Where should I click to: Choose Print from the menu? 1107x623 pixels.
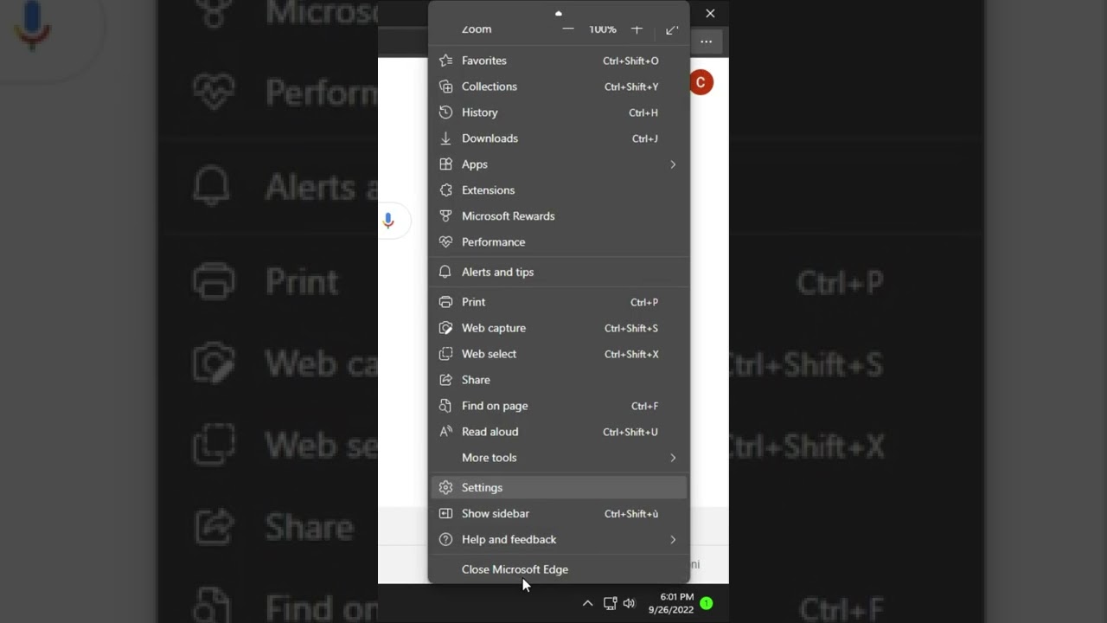559,302
